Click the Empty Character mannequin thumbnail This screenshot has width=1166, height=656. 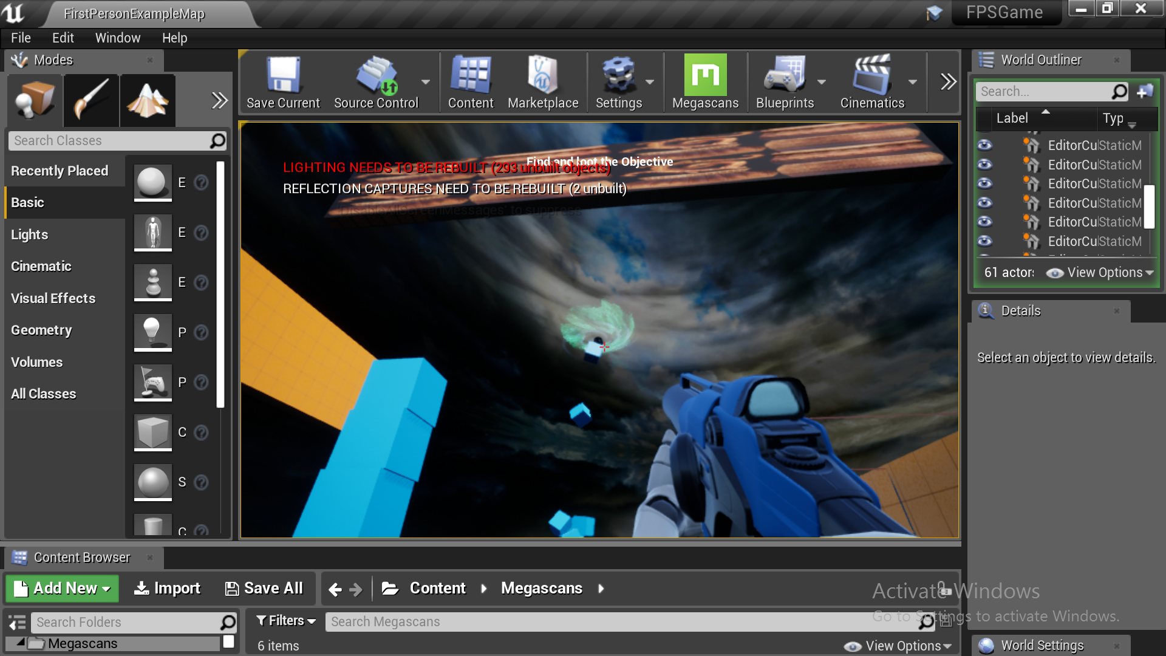click(x=152, y=232)
